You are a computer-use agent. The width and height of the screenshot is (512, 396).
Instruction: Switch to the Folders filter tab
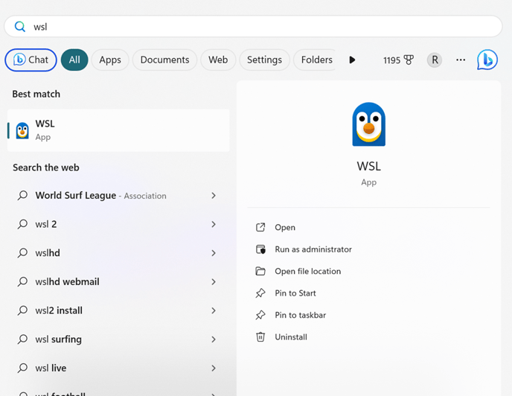[315, 60]
